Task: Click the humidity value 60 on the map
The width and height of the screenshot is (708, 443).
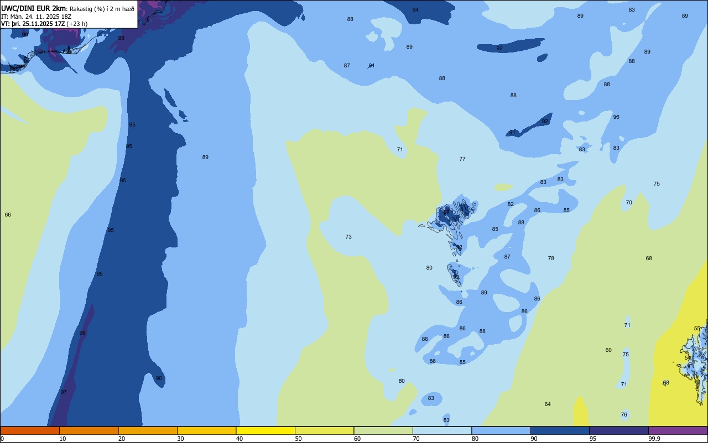Action: pyautogui.click(x=608, y=350)
